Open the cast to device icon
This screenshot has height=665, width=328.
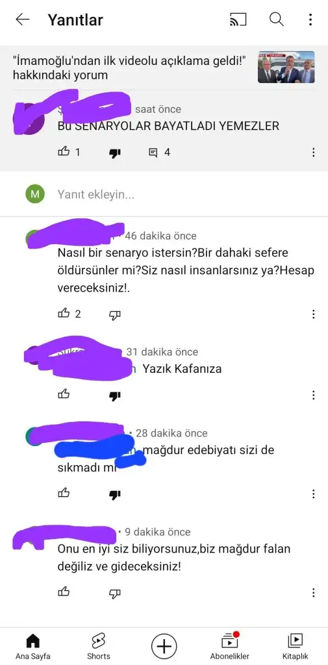coord(238,19)
